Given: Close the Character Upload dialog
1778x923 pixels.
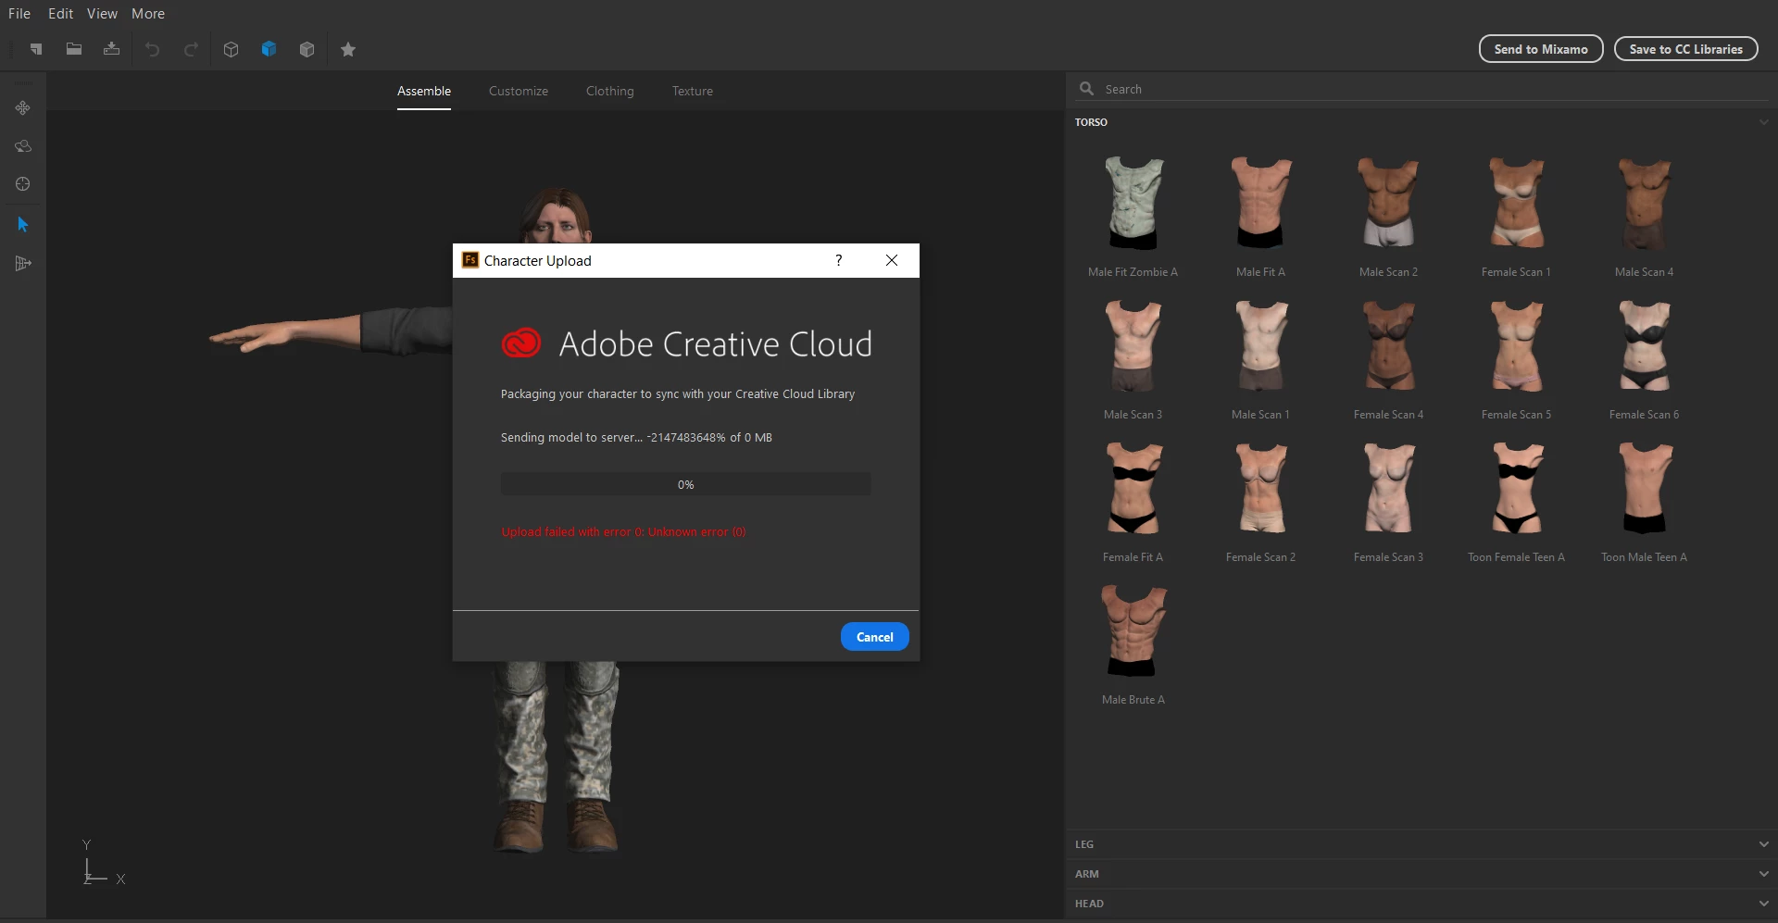Looking at the screenshot, I should point(892,260).
